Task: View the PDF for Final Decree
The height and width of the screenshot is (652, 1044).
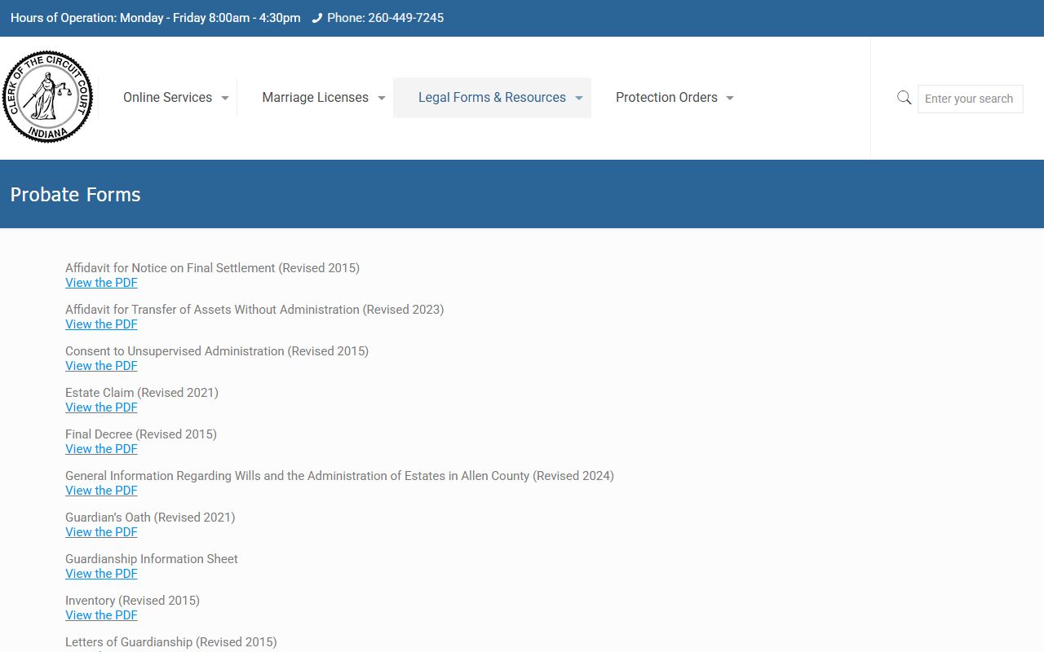Action: tap(101, 449)
